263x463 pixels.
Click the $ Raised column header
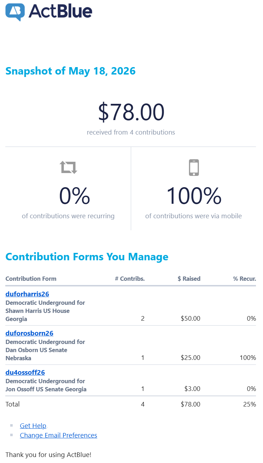(x=189, y=279)
